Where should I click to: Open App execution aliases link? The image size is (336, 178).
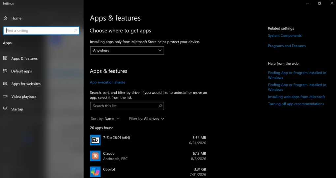108,82
